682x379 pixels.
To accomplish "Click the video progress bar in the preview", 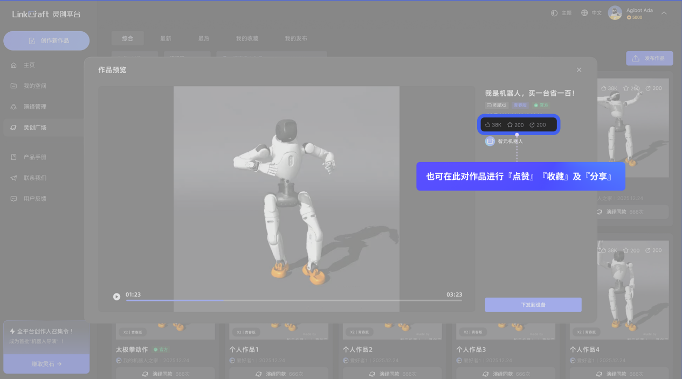I will 294,300.
